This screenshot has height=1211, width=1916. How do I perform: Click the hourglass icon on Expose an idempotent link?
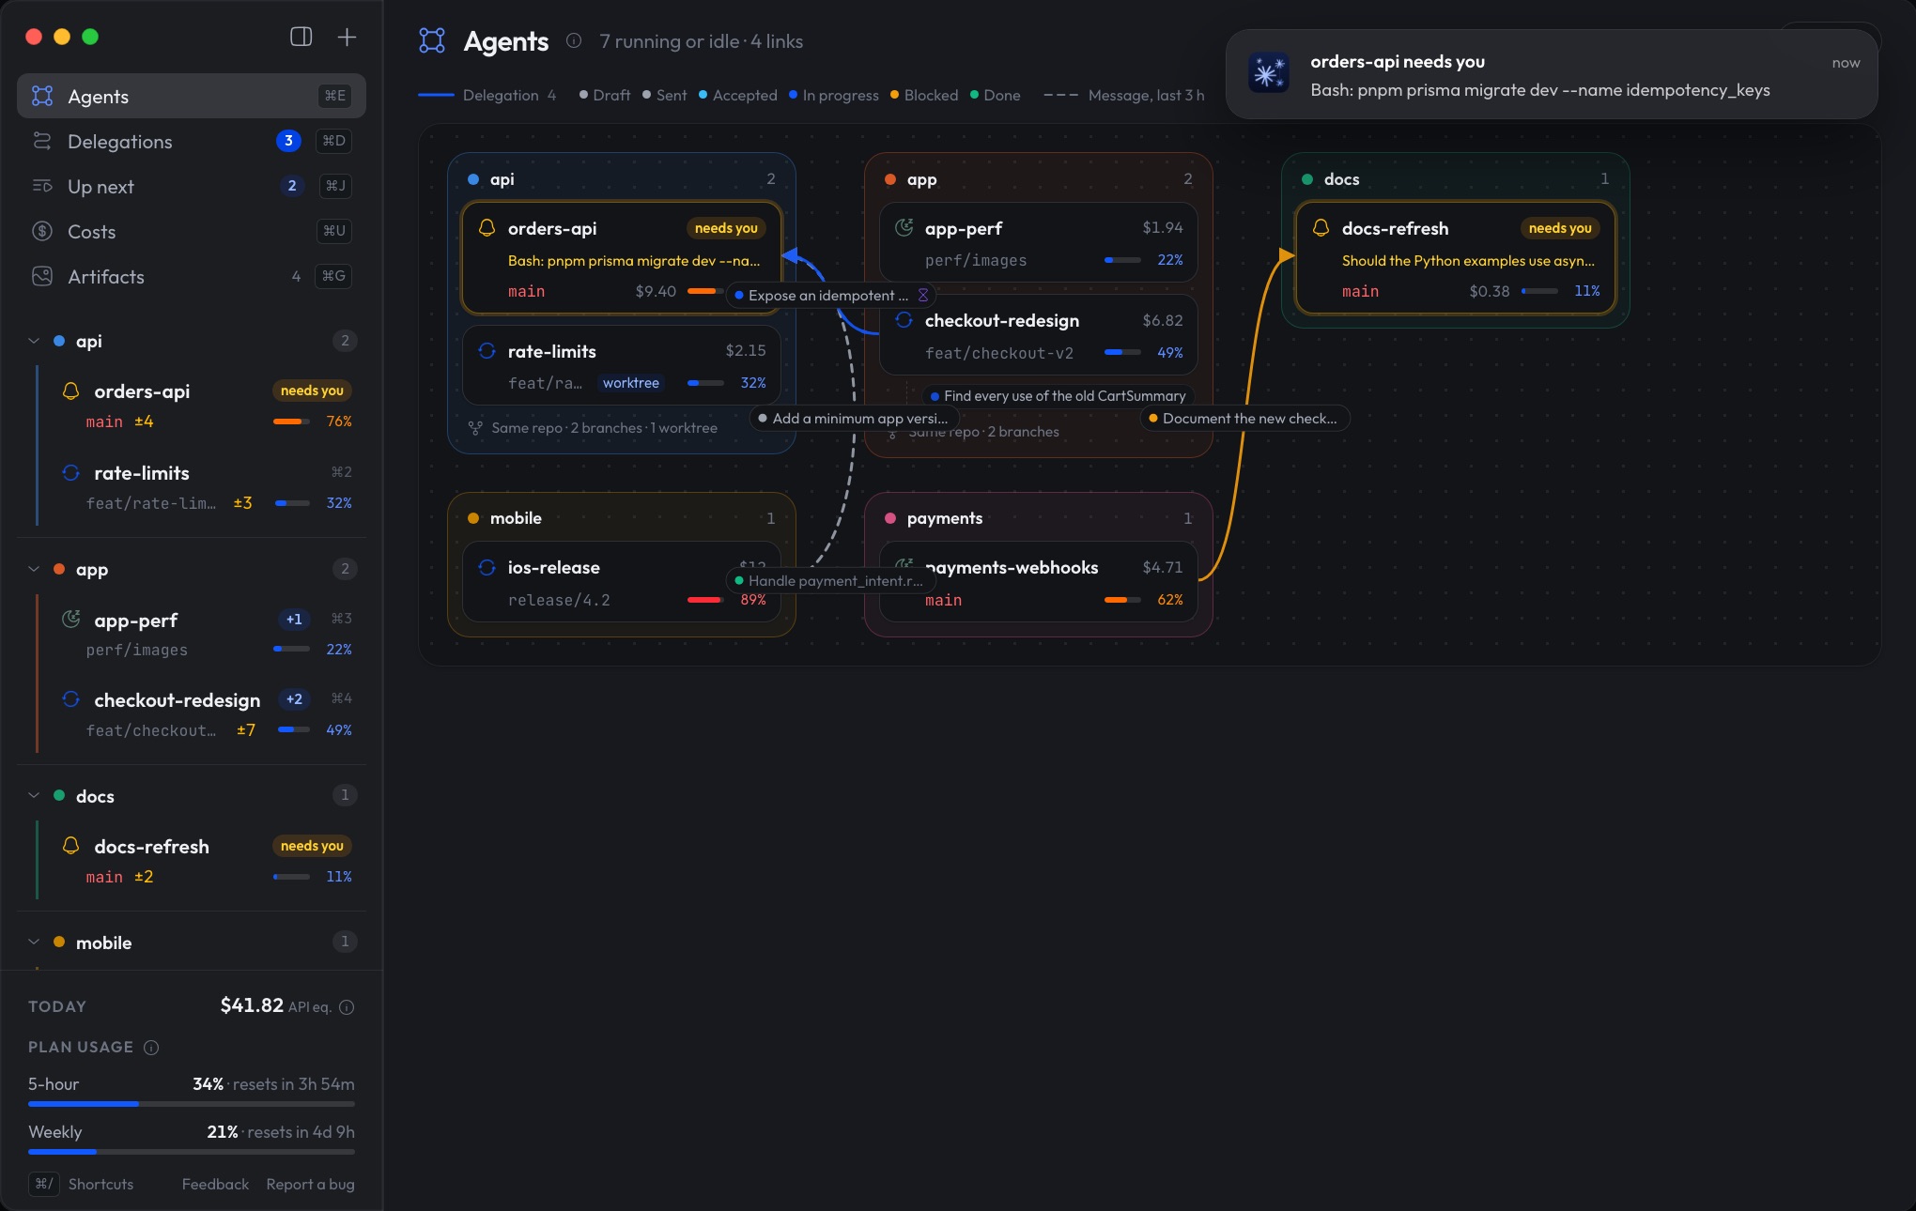pos(923,295)
